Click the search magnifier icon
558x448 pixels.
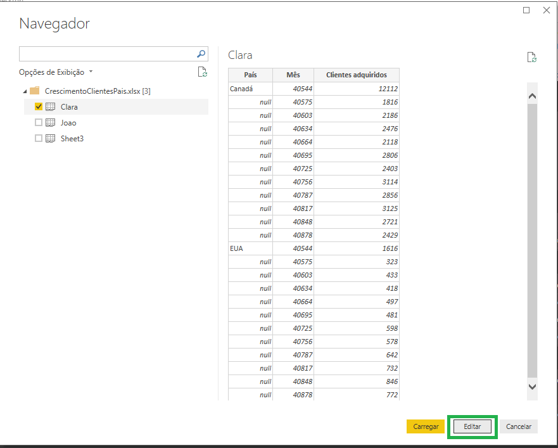point(201,53)
